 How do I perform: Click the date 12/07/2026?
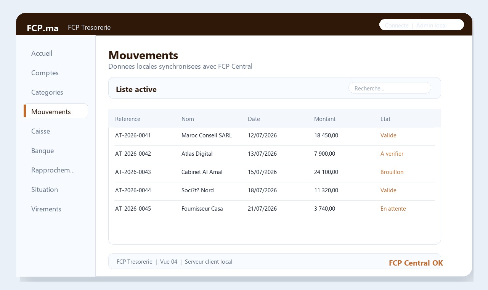point(262,135)
